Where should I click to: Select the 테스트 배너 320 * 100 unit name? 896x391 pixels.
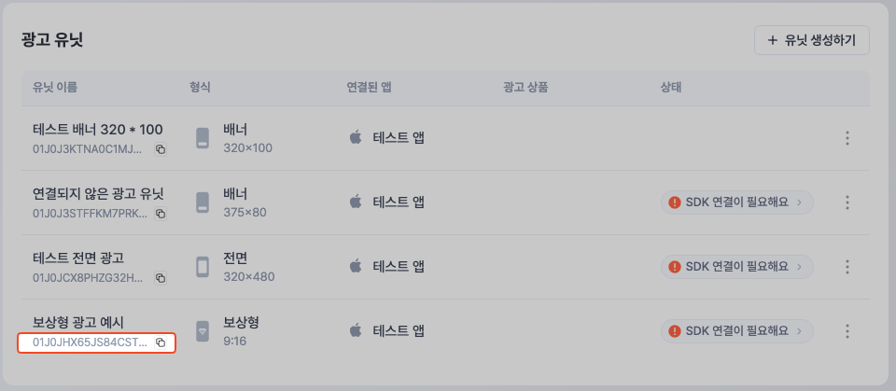point(98,130)
